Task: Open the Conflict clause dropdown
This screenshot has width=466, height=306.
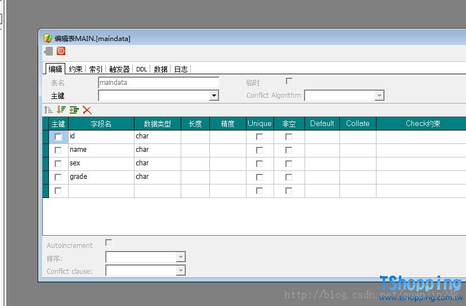Action: pyautogui.click(x=181, y=271)
